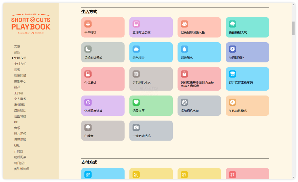Click the alarm clock icon on 节假日闹钟
Image resolution: width=298 pixels, height=182 pixels.
click(232, 49)
